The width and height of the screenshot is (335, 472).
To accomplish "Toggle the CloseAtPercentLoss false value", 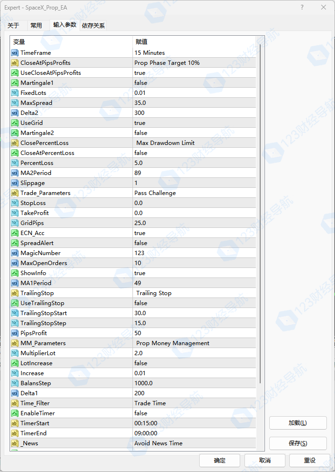I will 194,153.
